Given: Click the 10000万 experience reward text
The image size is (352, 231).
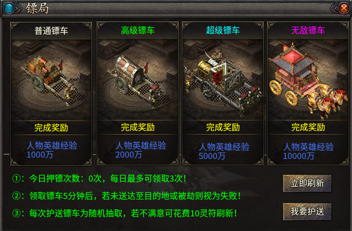Looking at the screenshot, I should (x=298, y=156).
